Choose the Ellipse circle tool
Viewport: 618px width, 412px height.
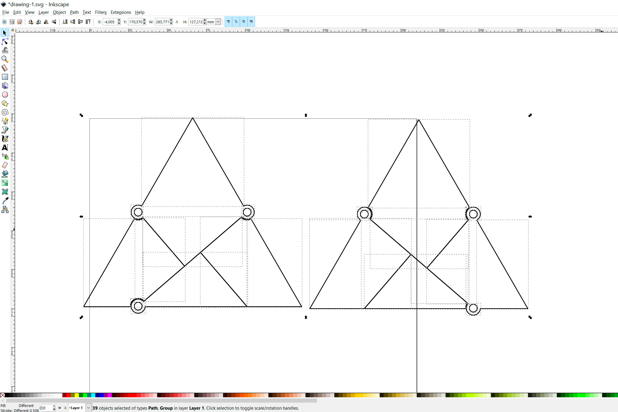(x=5, y=95)
